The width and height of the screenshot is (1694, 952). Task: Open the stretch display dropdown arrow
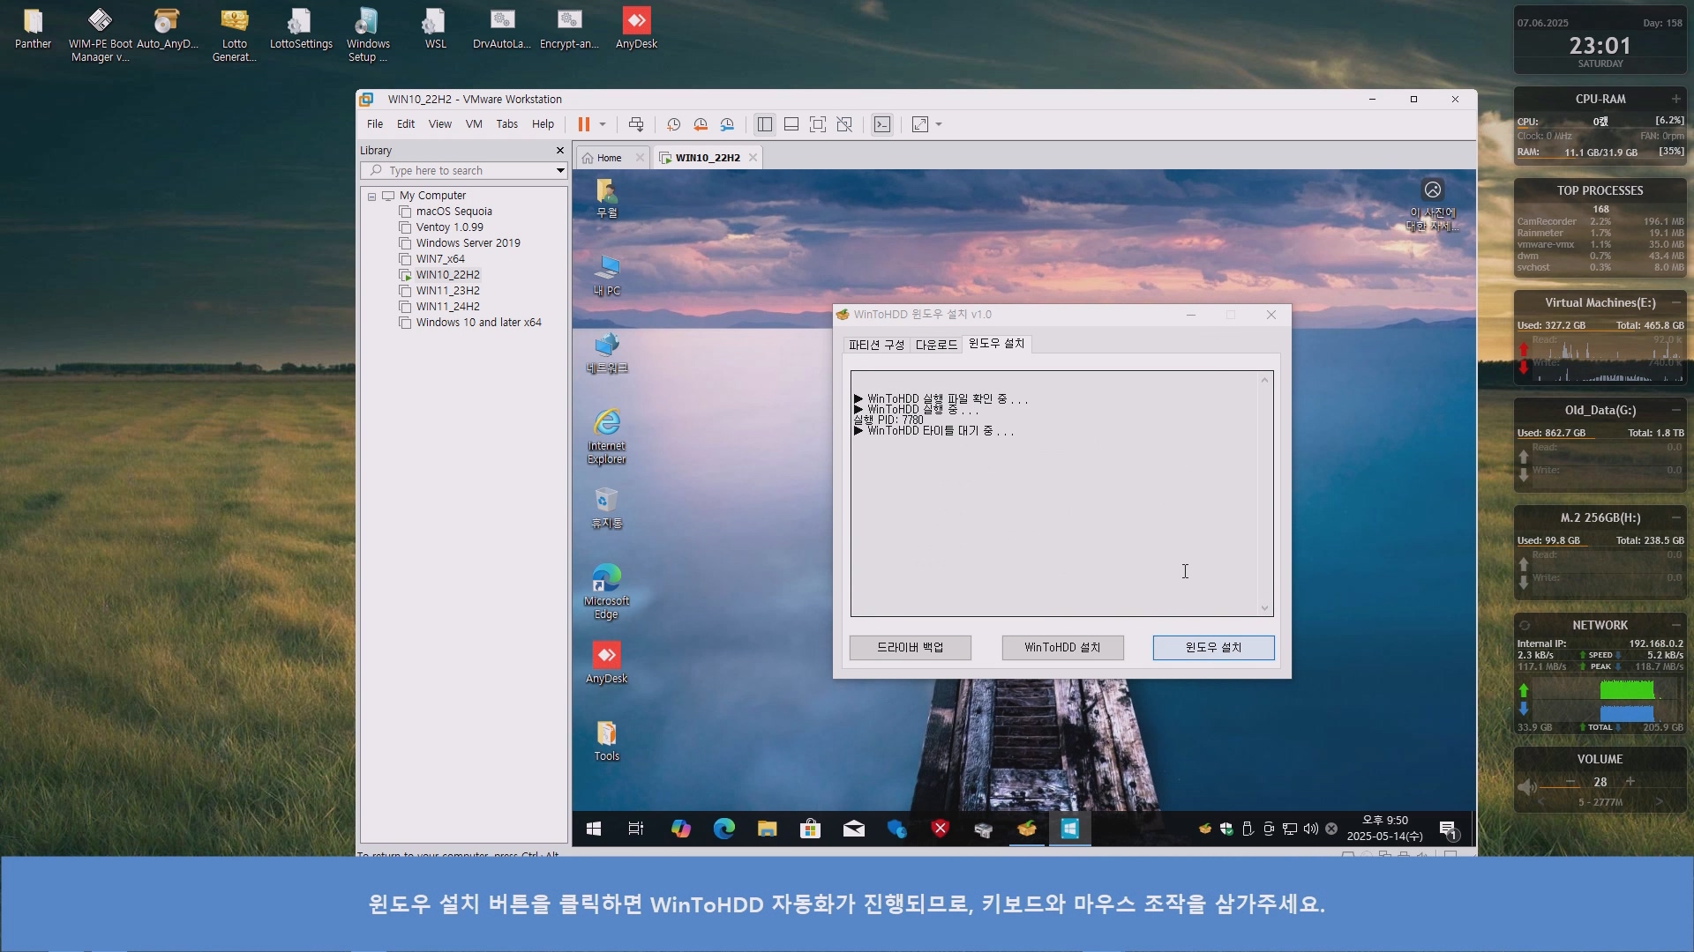[939, 124]
